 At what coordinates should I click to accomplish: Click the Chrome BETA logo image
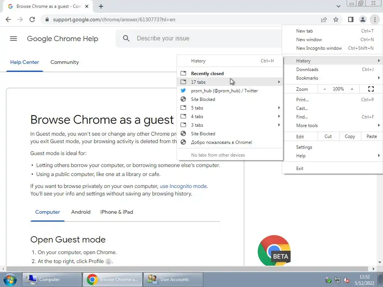point(274,250)
